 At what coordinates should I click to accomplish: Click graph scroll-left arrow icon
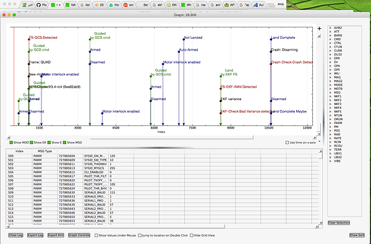coord(9,138)
